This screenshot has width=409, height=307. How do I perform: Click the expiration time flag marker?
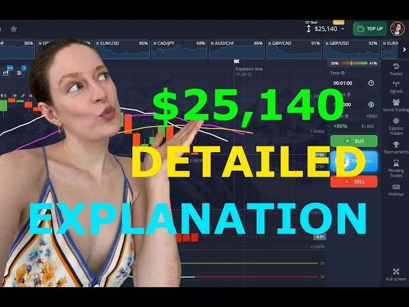pyautogui.click(x=236, y=61)
